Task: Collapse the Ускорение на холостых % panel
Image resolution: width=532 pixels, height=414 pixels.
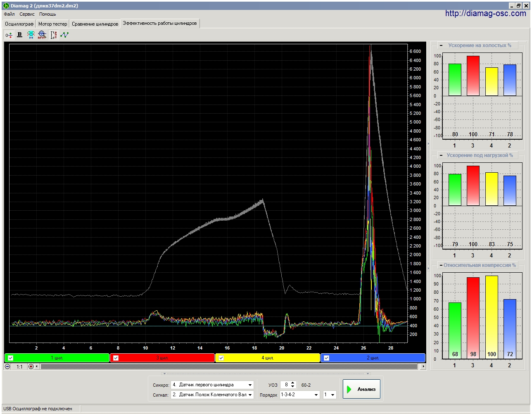Action: (x=441, y=45)
